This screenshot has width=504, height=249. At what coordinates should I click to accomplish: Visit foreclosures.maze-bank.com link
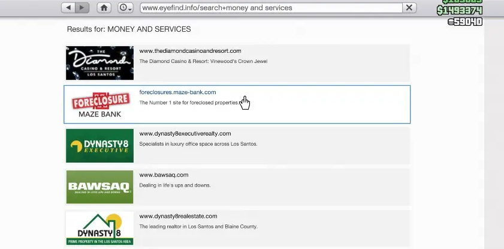[x=177, y=92]
